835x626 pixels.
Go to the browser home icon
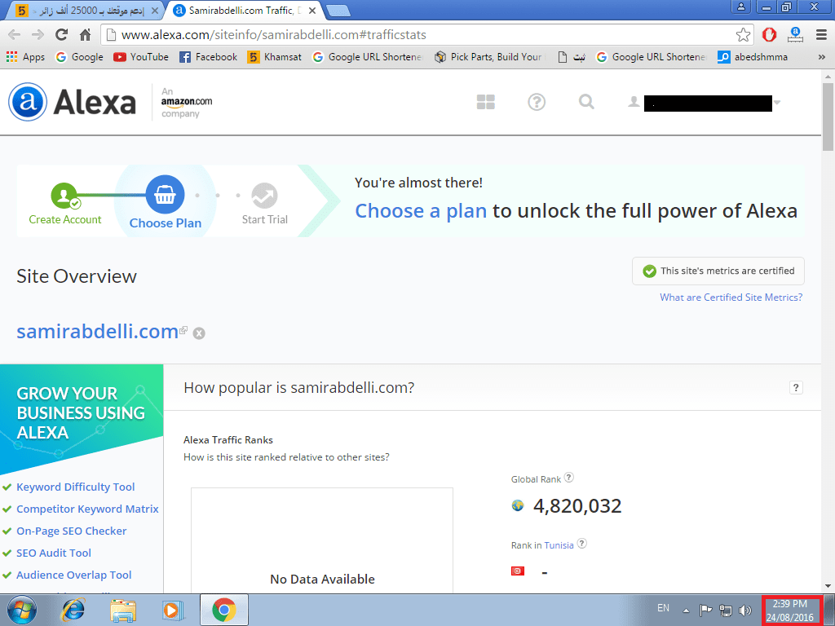(x=85, y=35)
